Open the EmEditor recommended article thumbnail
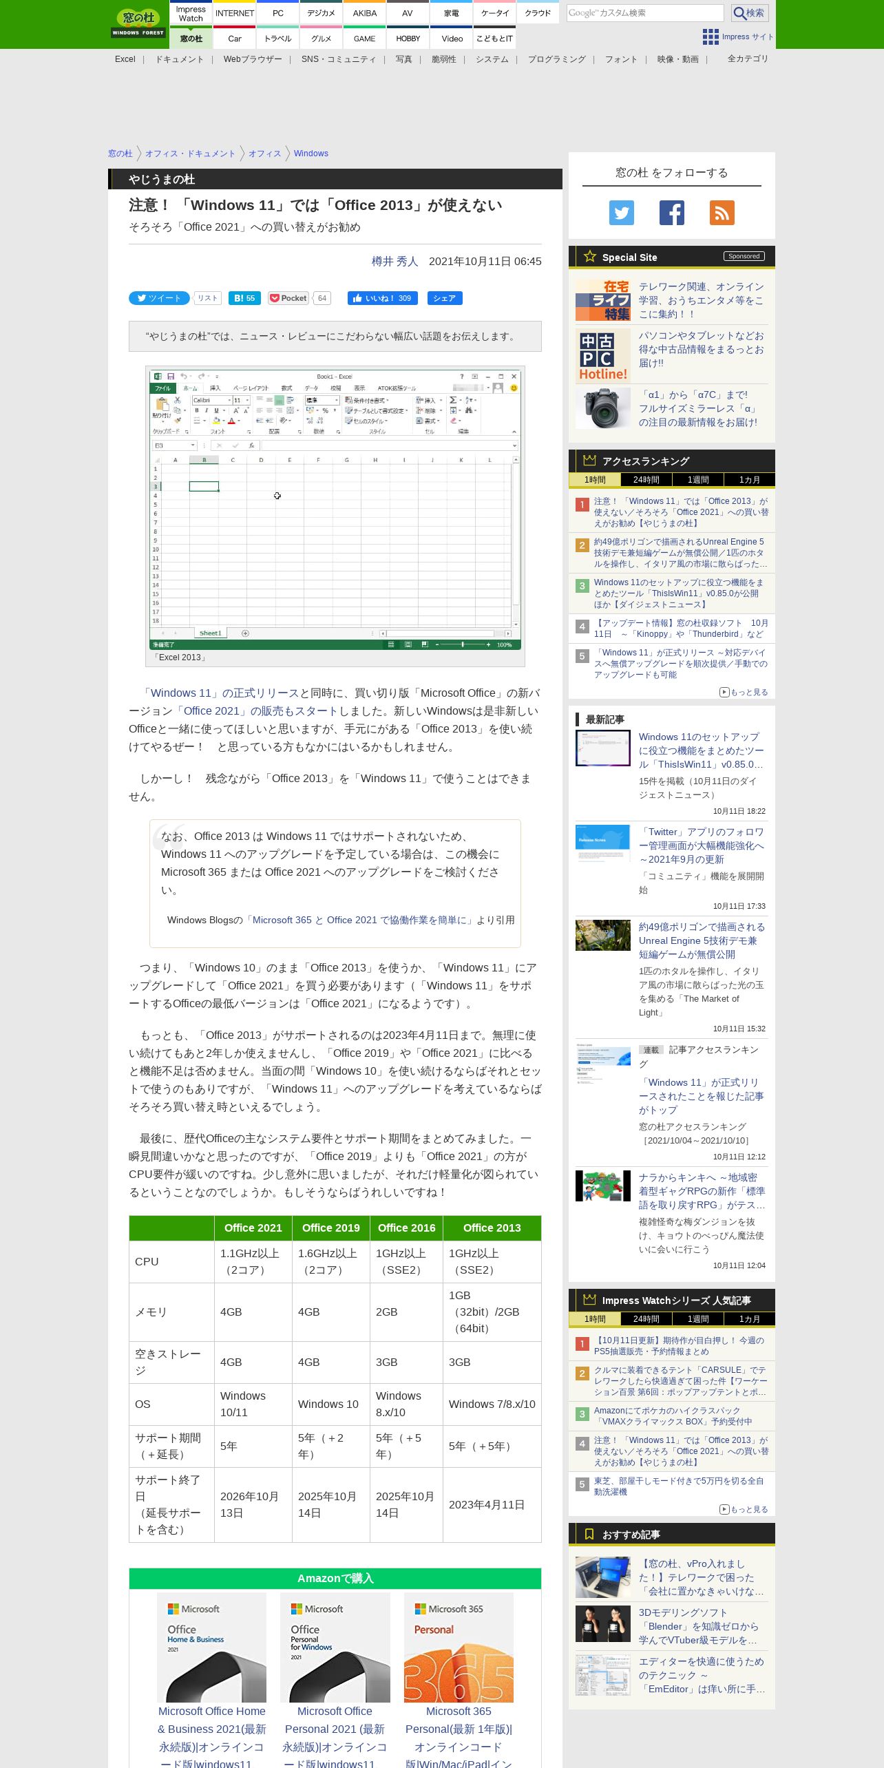The width and height of the screenshot is (884, 1768). coord(603,1674)
